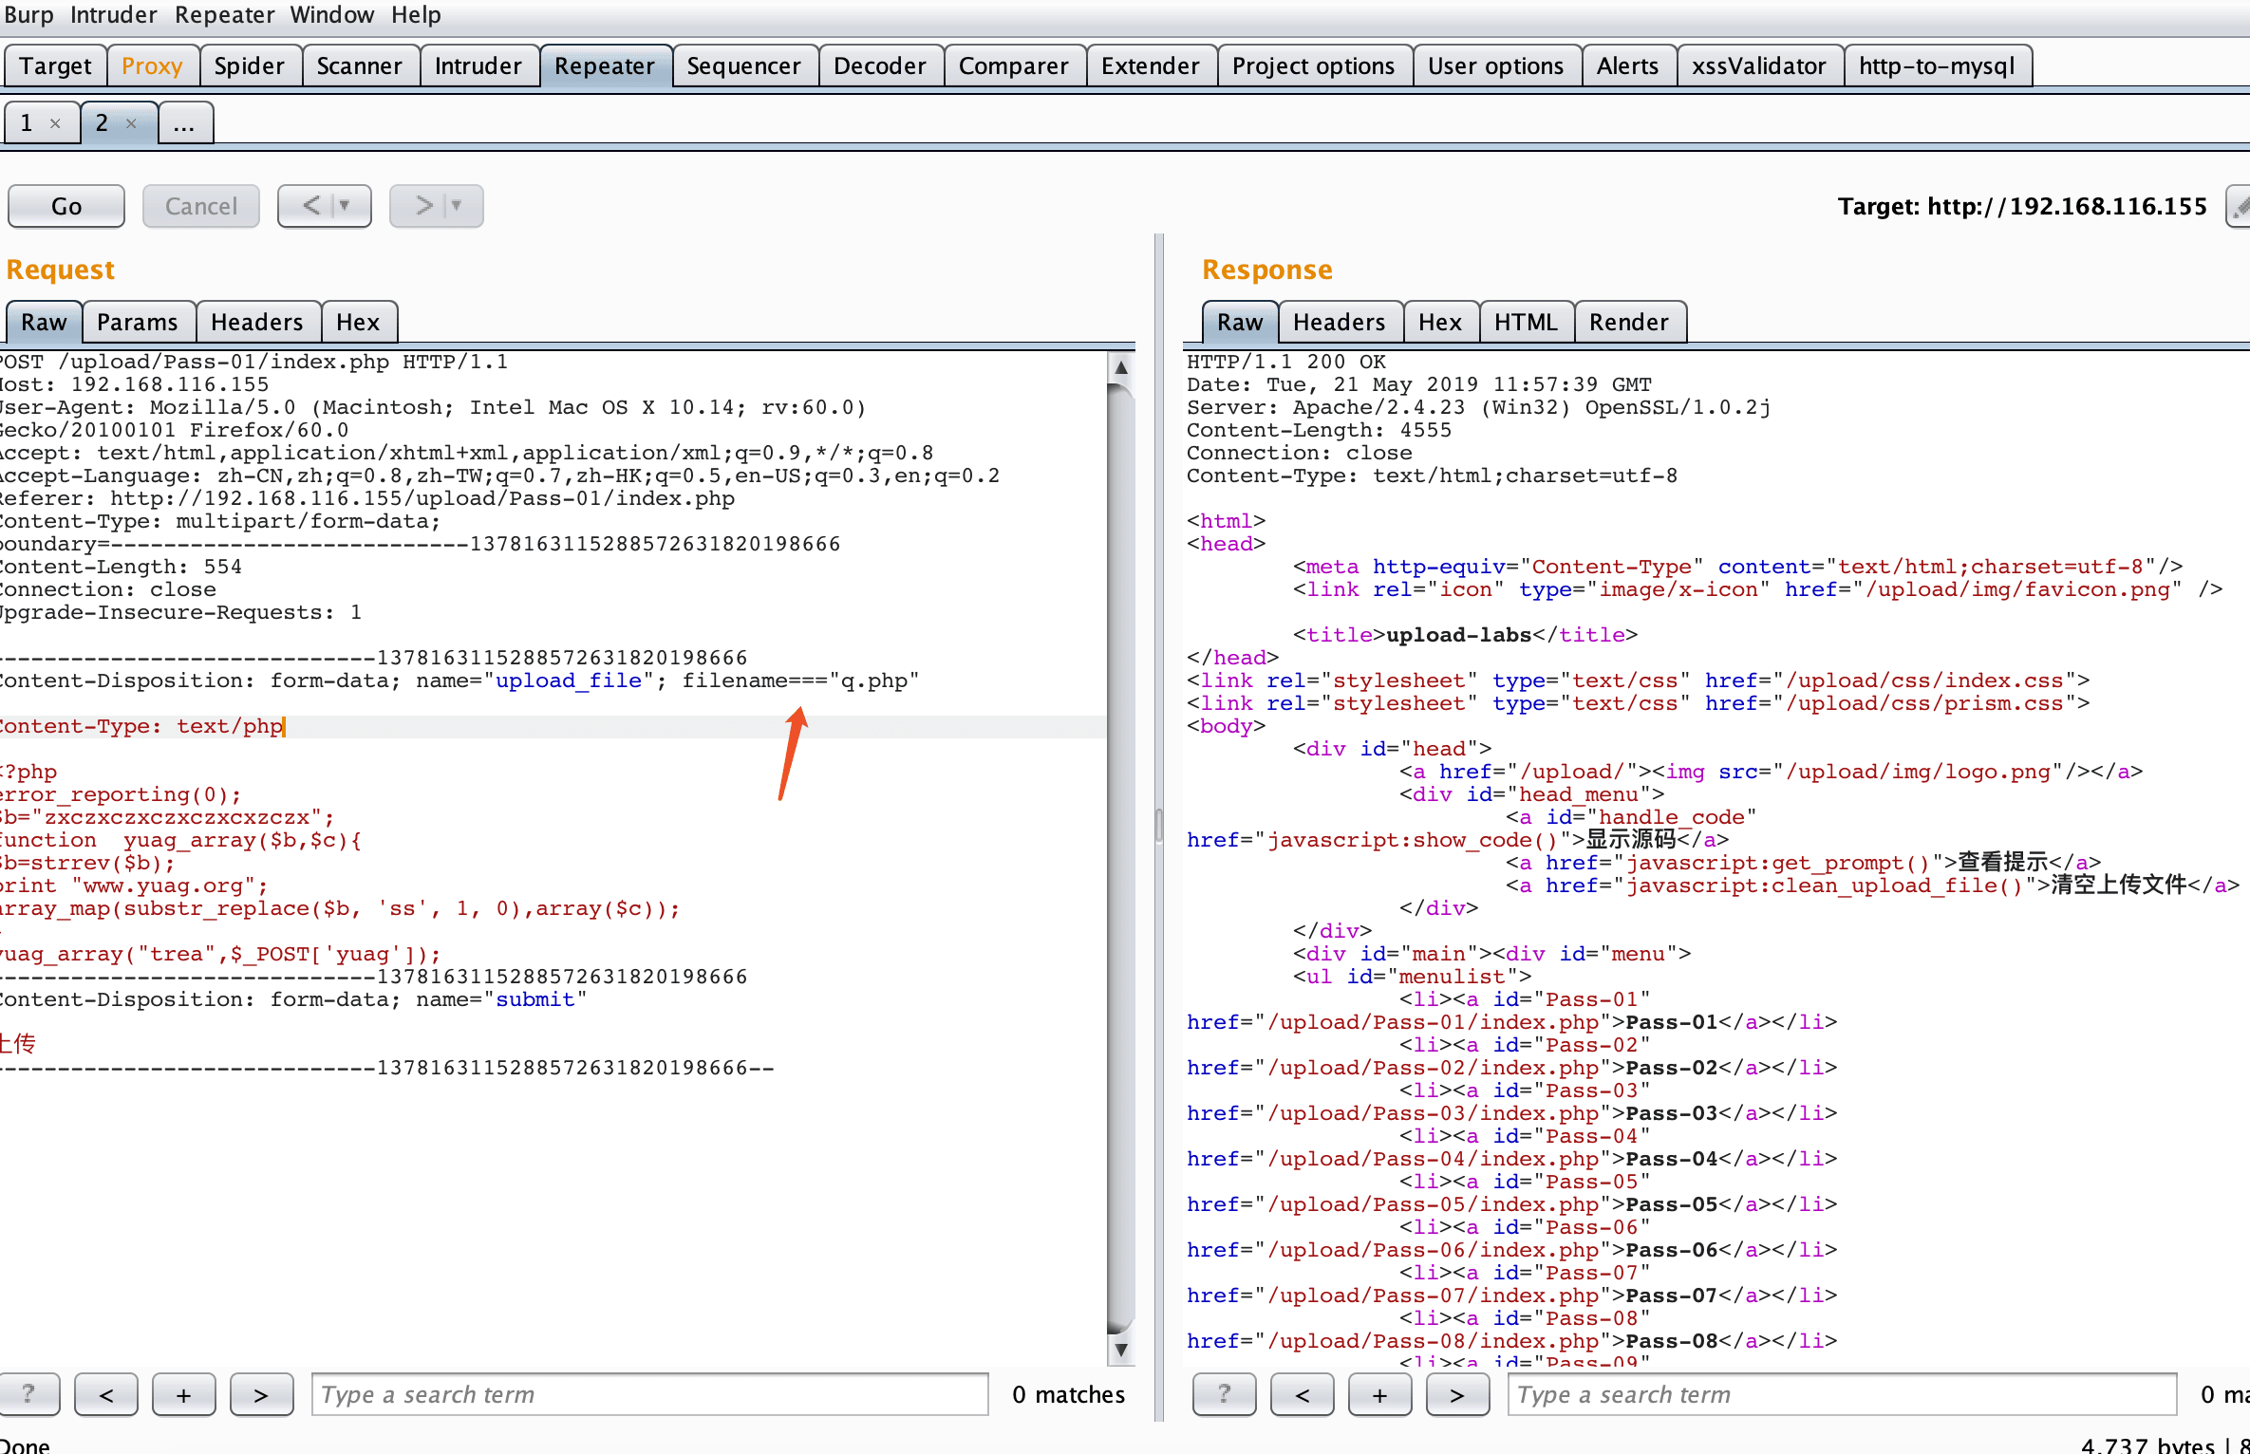This screenshot has height=1454, width=2250.
Task: Open the Repeater menu in menu bar
Action: point(224,14)
